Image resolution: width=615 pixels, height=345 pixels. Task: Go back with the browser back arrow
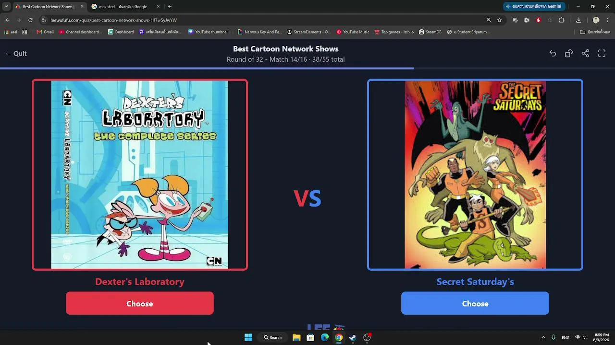click(7, 20)
